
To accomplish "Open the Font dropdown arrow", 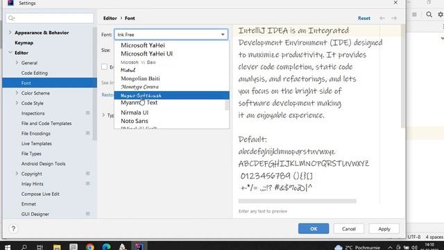I will 223,35.
